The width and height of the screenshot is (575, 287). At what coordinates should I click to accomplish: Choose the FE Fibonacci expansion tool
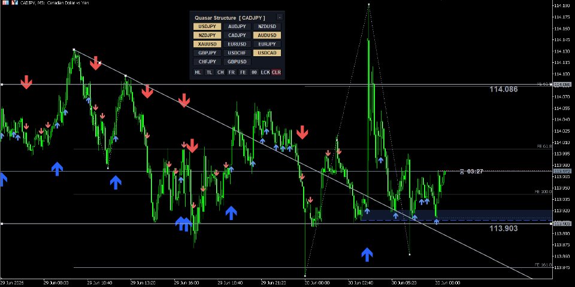coord(243,72)
